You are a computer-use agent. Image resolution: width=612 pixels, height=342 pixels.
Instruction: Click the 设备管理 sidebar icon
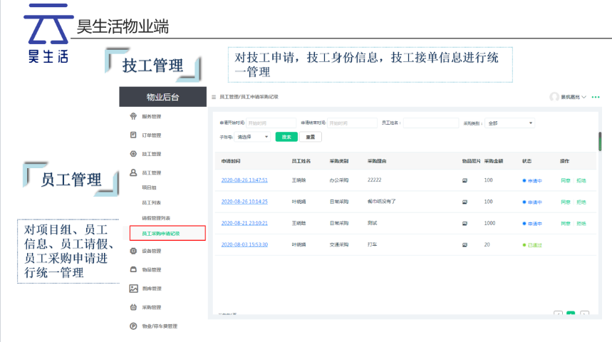(x=133, y=251)
